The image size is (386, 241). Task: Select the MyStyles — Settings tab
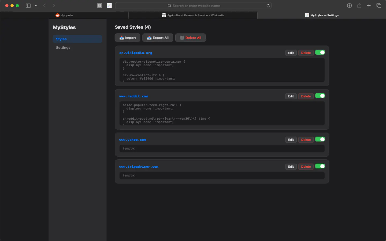tap(322, 15)
